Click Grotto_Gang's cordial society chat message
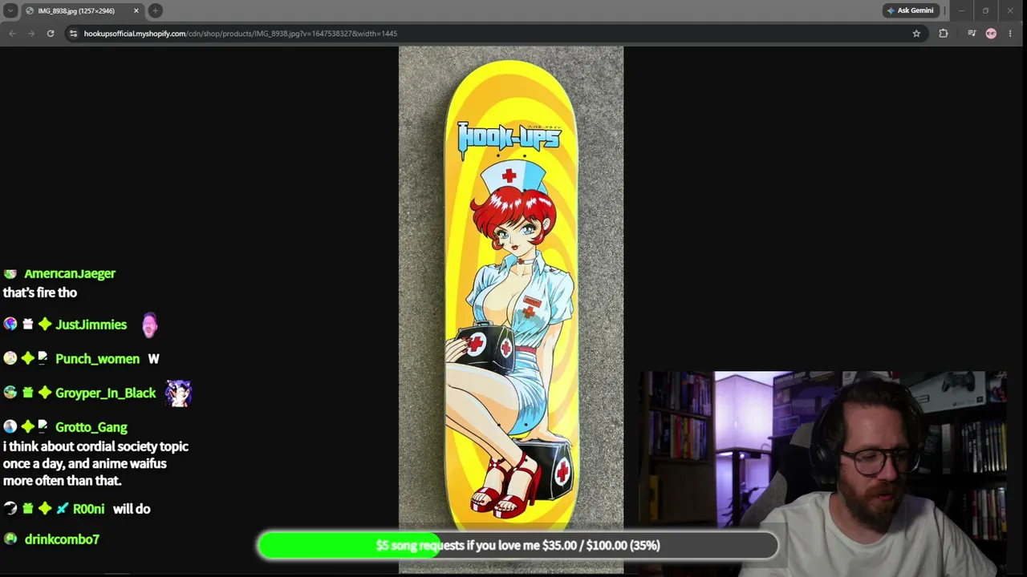Image resolution: width=1027 pixels, height=577 pixels. click(95, 463)
